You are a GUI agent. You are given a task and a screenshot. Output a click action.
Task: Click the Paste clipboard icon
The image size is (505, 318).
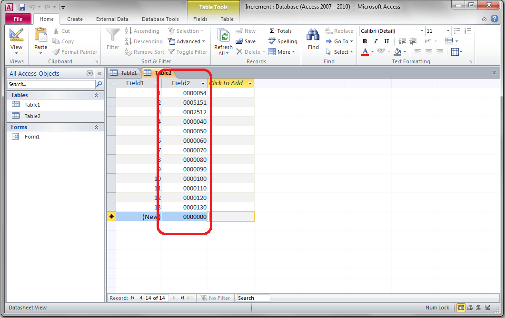click(x=40, y=35)
